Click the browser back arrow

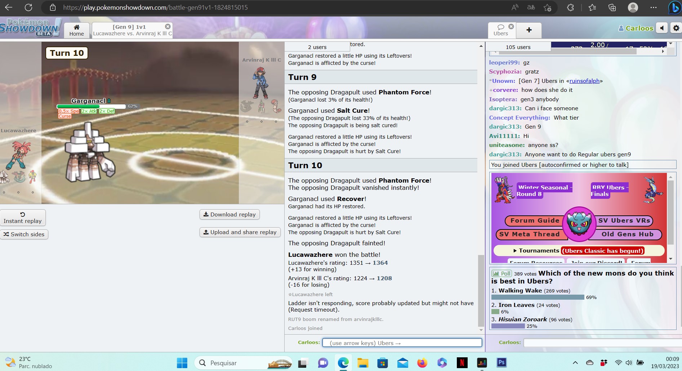pos(9,7)
